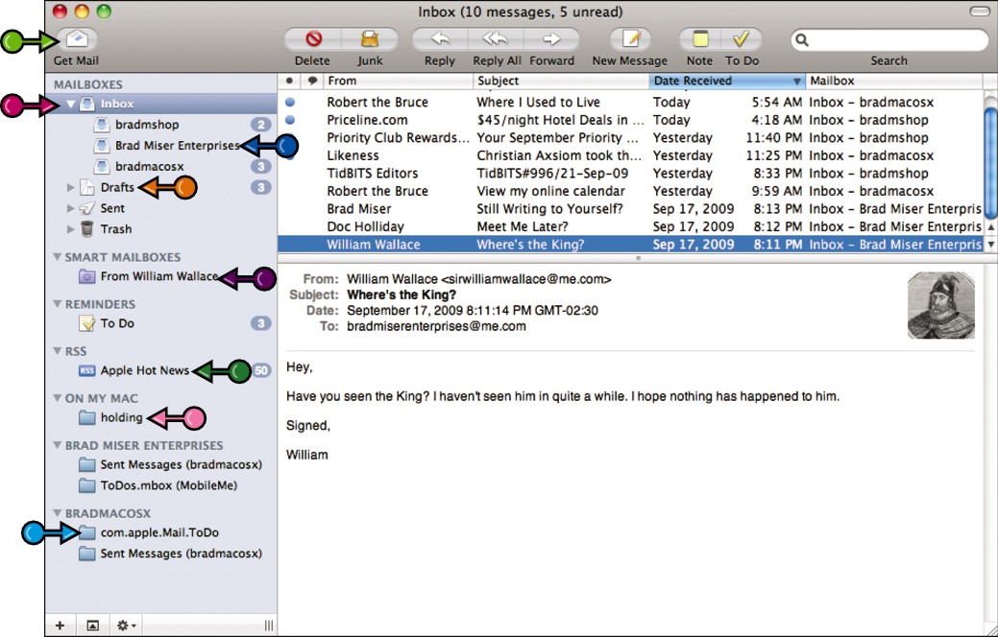
Task: Delete the selected message with Delete icon
Action: click(312, 39)
